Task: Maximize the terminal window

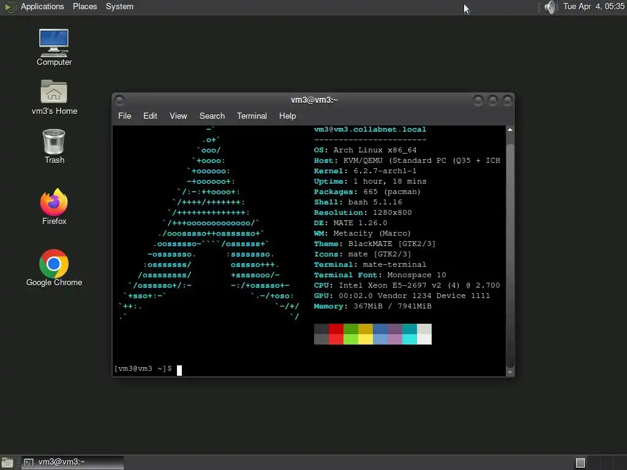Action: (493, 100)
